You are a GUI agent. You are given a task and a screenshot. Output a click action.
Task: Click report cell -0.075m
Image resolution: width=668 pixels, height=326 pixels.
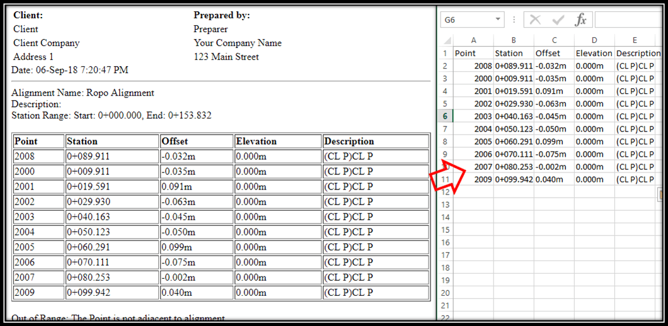point(197,262)
